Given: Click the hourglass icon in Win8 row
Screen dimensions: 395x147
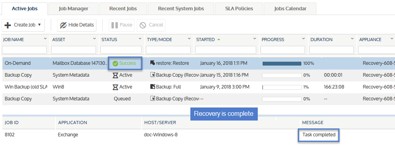Looking at the screenshot, I should (115, 87).
